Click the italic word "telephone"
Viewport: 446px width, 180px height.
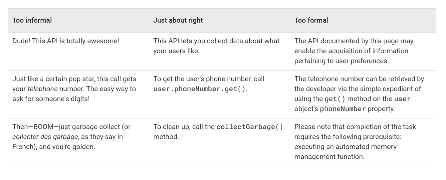click(42, 89)
